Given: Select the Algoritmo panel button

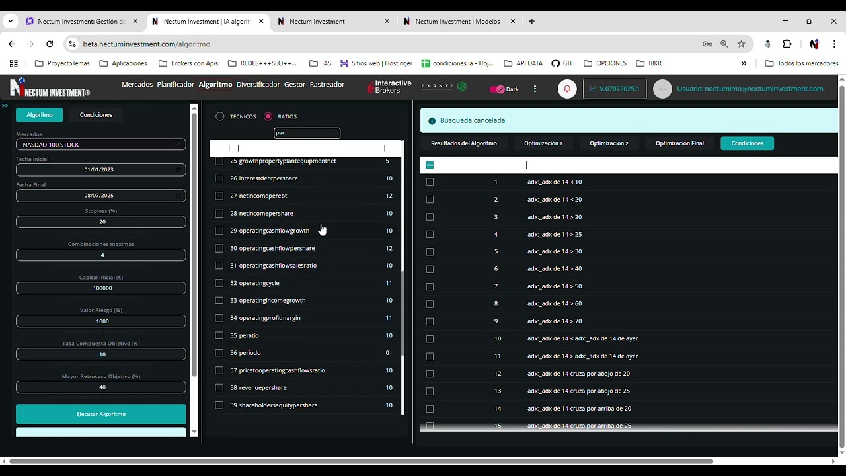Looking at the screenshot, I should point(40,115).
